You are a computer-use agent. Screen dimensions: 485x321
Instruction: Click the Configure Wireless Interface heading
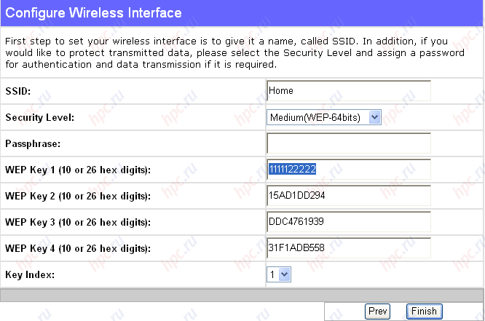(x=93, y=13)
